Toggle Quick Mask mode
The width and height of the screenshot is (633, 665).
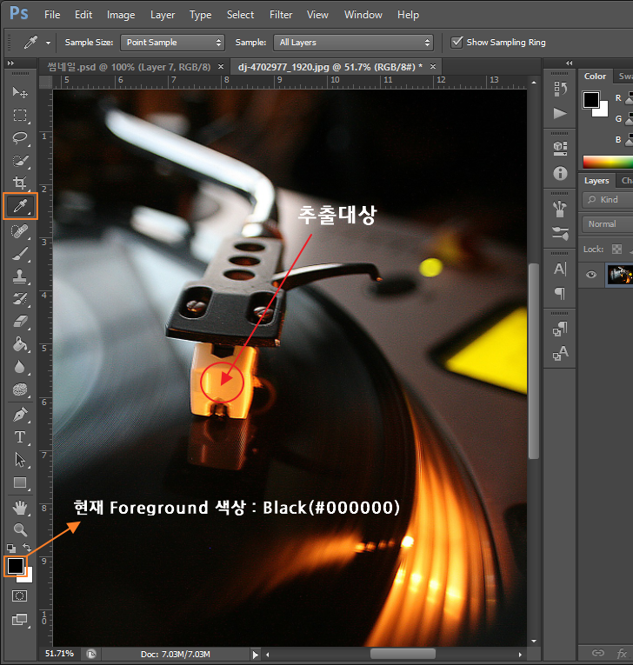tap(19, 595)
